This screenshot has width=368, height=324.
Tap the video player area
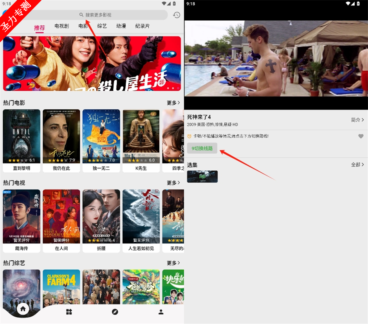[x=276, y=58]
